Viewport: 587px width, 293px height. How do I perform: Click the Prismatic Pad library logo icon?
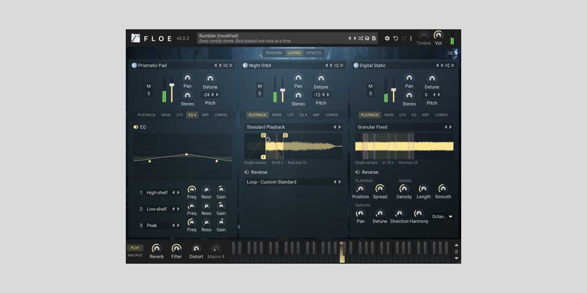click(134, 65)
